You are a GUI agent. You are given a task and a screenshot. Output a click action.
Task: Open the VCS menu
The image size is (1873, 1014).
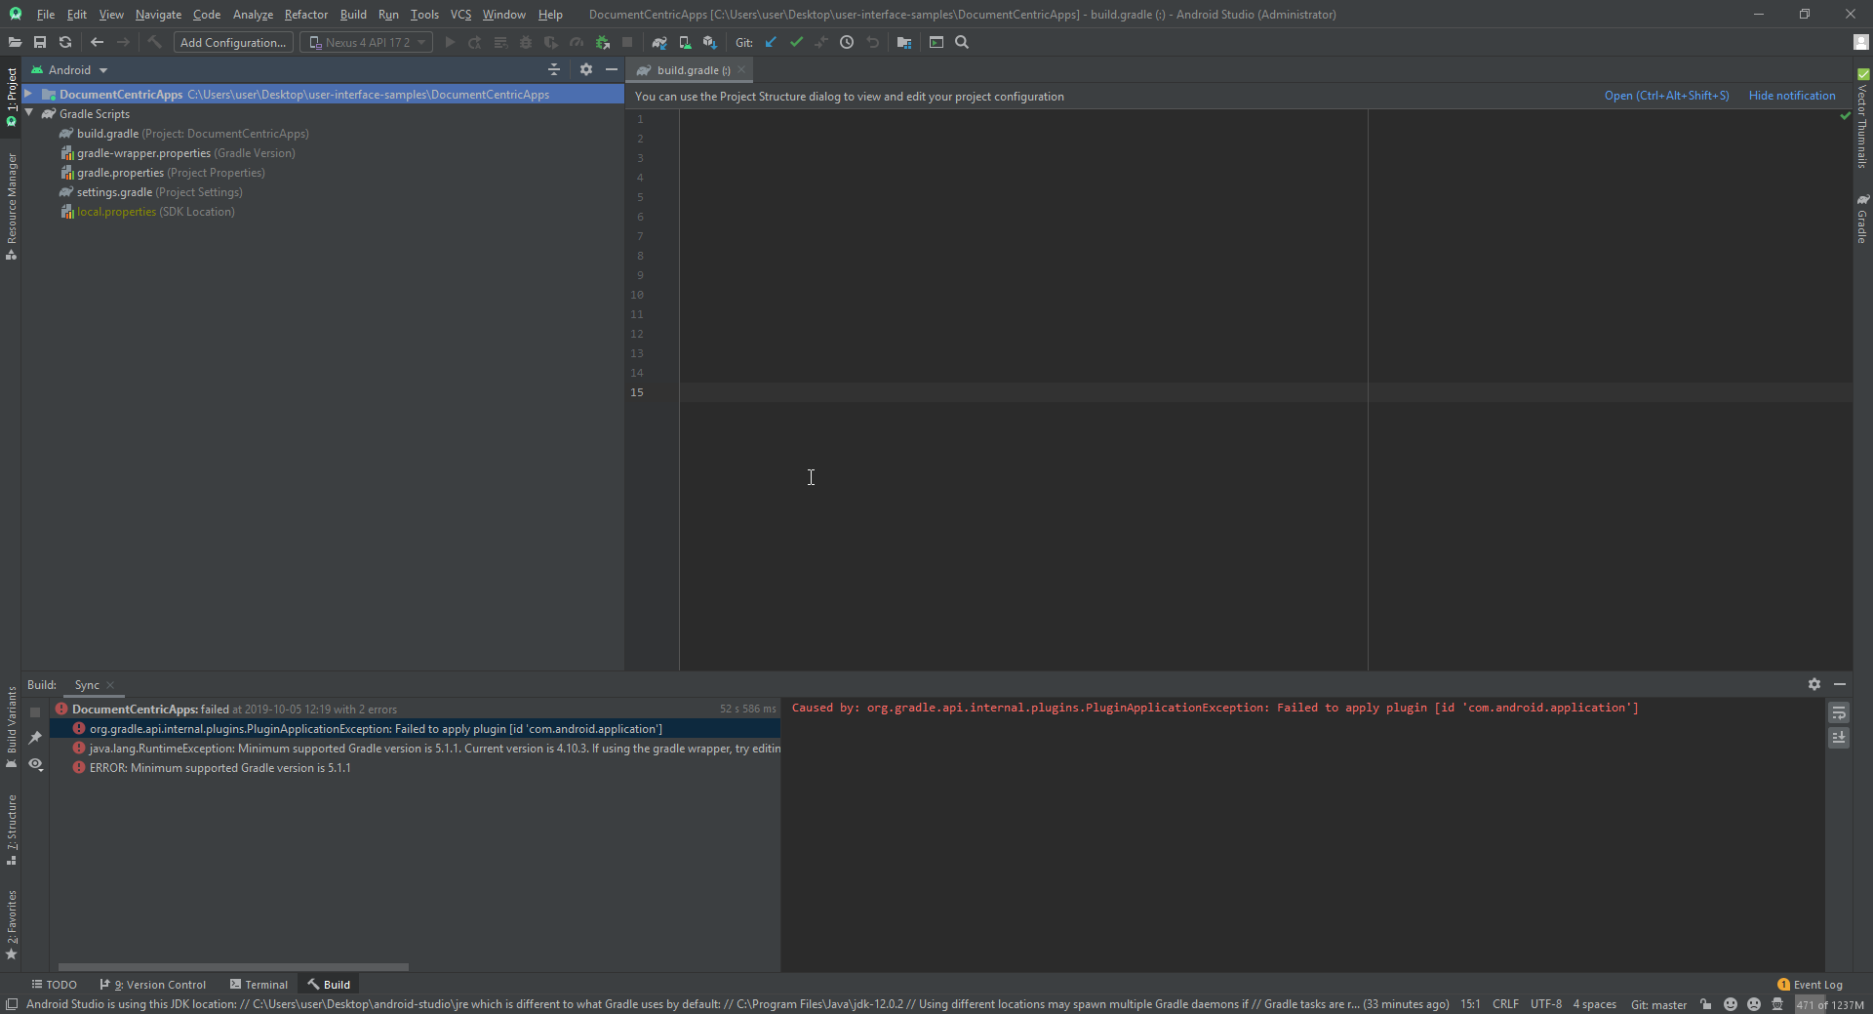pyautogui.click(x=460, y=15)
